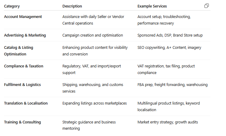Click the Training & Consulting row label
This screenshot has height=136, width=226.
[x=22, y=122]
